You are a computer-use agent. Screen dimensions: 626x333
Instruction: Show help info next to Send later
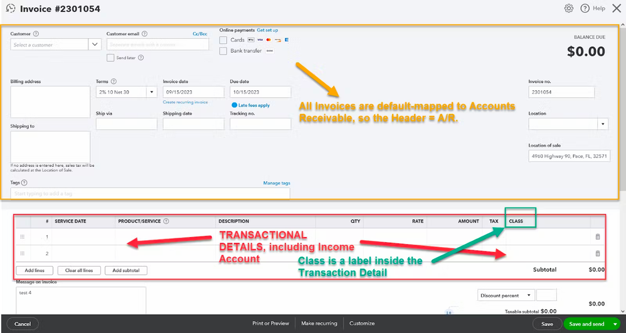pos(141,58)
